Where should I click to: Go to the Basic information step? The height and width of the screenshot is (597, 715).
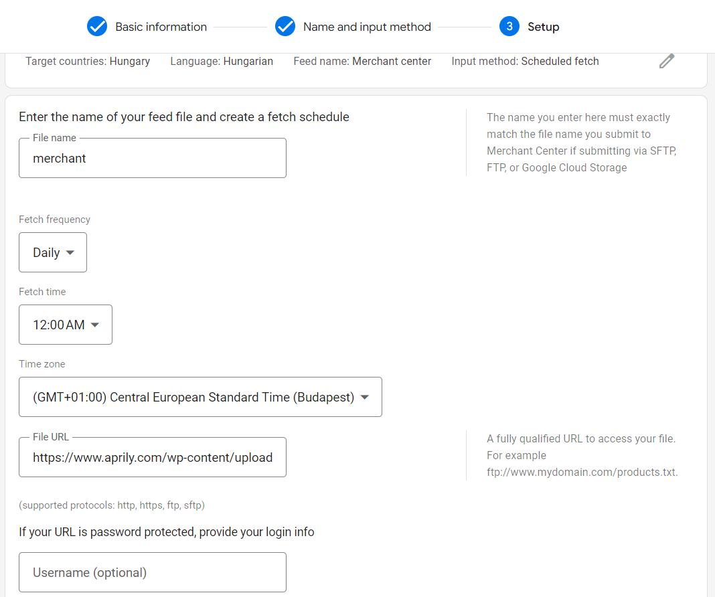(161, 27)
